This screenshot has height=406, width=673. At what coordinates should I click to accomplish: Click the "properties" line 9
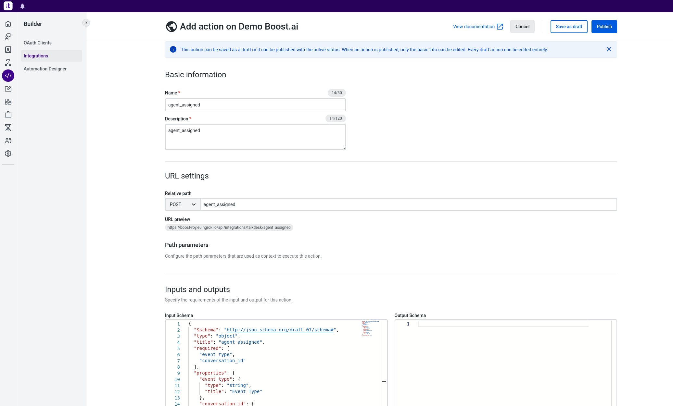click(x=214, y=373)
